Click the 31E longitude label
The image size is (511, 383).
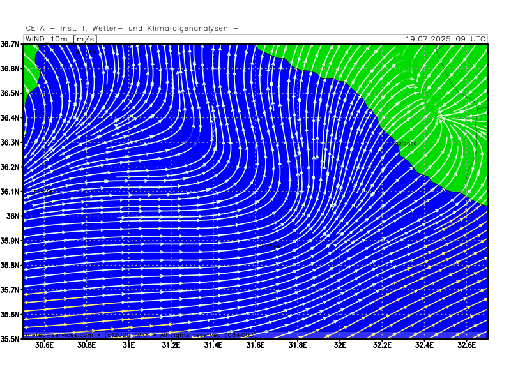(129, 345)
